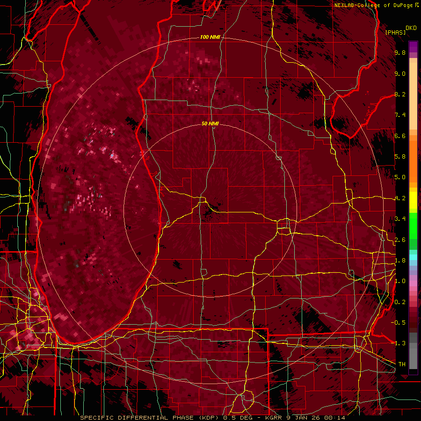Viewport: 421px width, 421px height.
Task: Click the [PHAS] legend title
Action: 395,32
